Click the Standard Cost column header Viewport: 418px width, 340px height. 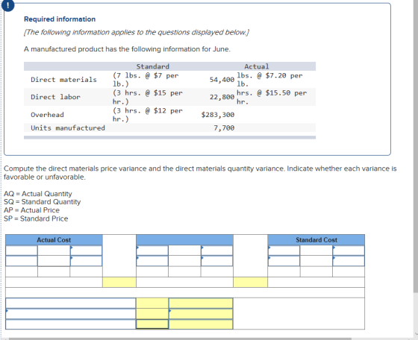click(x=316, y=240)
